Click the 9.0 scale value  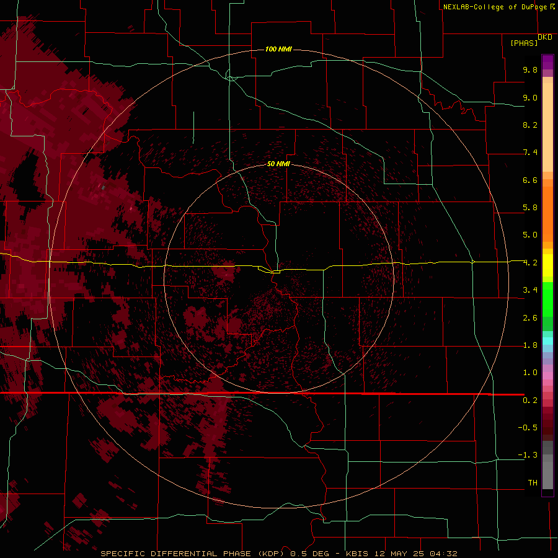530,97
